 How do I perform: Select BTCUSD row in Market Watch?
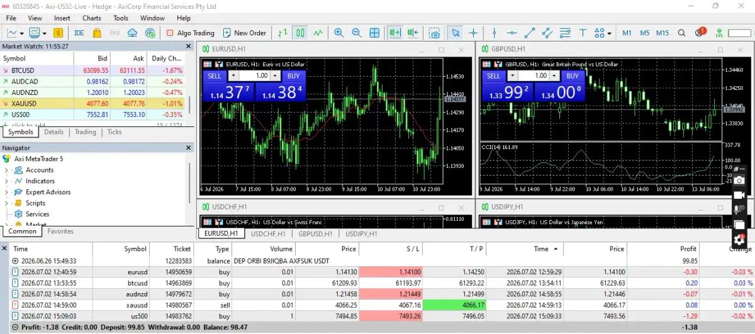94,70
